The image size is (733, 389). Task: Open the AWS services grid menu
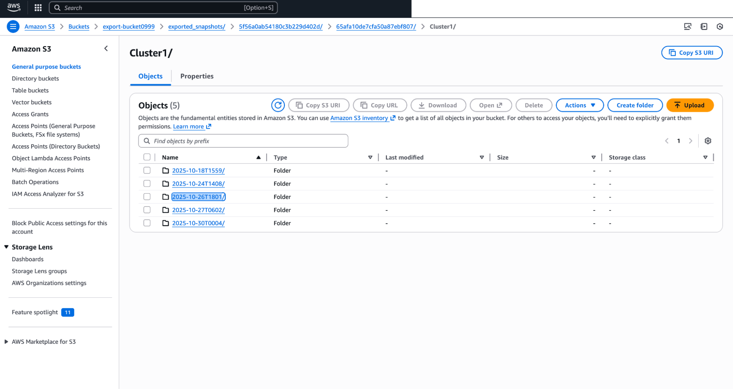[38, 8]
